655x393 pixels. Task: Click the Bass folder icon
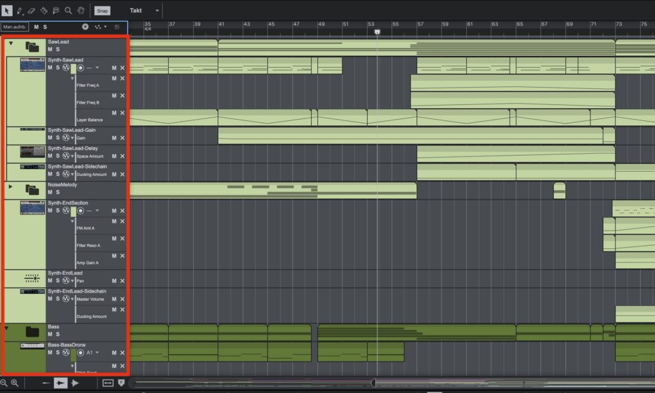[x=32, y=332]
